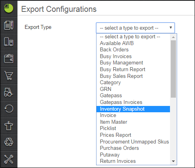Collapse the Export Type dropdown

click(x=135, y=28)
